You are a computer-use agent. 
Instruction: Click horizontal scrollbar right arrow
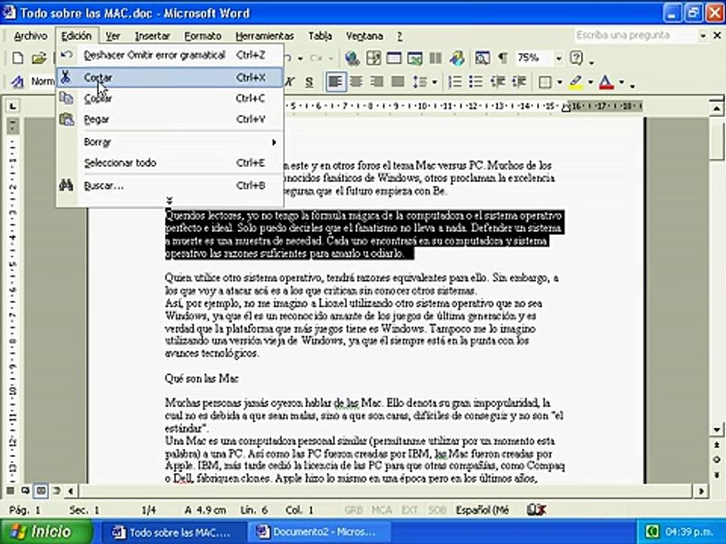[702, 490]
